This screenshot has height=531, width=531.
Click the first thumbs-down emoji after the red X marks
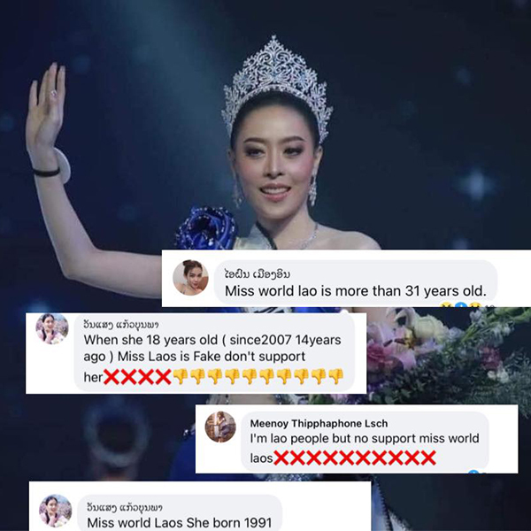pyautogui.click(x=181, y=376)
